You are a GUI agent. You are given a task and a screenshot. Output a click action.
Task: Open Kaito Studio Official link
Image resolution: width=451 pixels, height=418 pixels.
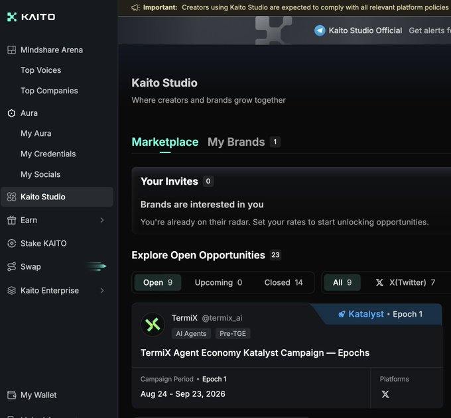(365, 30)
